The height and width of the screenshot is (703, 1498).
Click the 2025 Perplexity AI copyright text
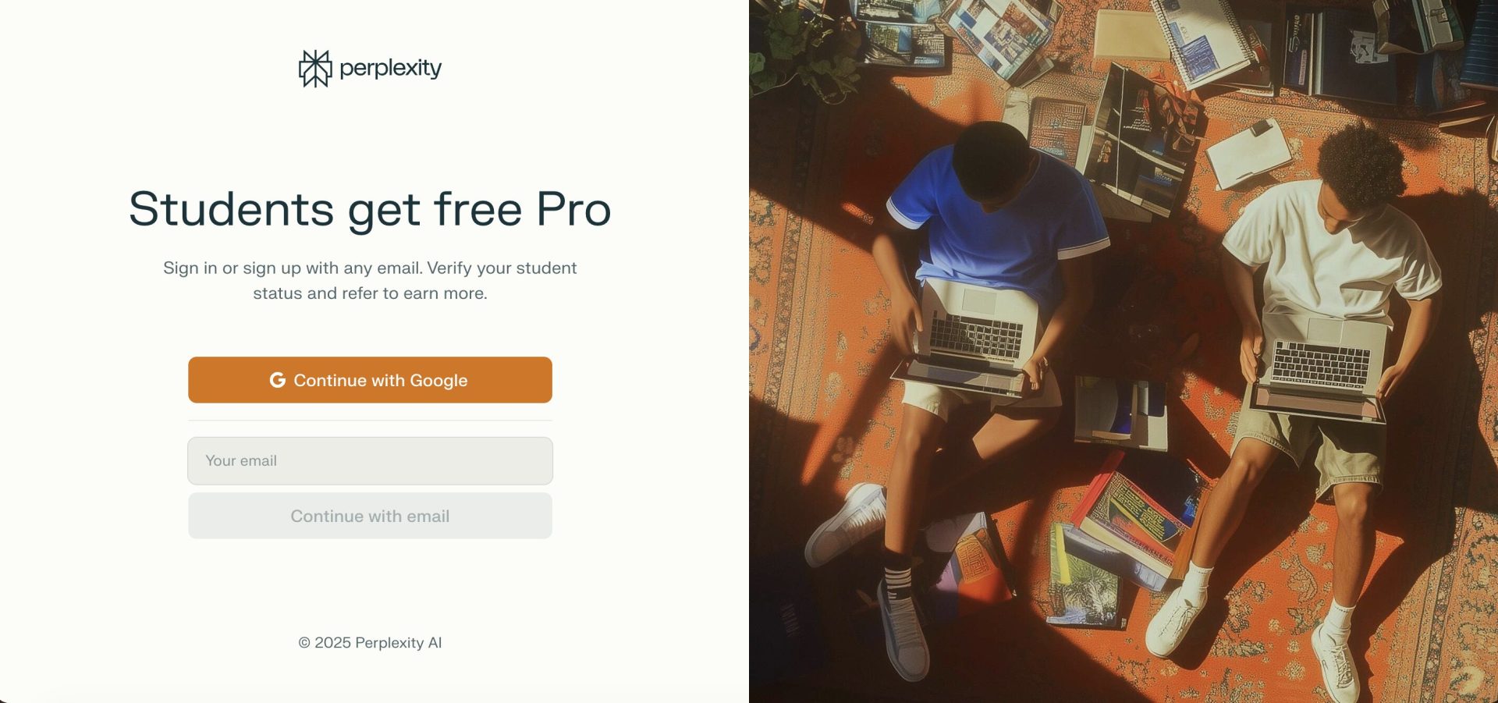[370, 643]
